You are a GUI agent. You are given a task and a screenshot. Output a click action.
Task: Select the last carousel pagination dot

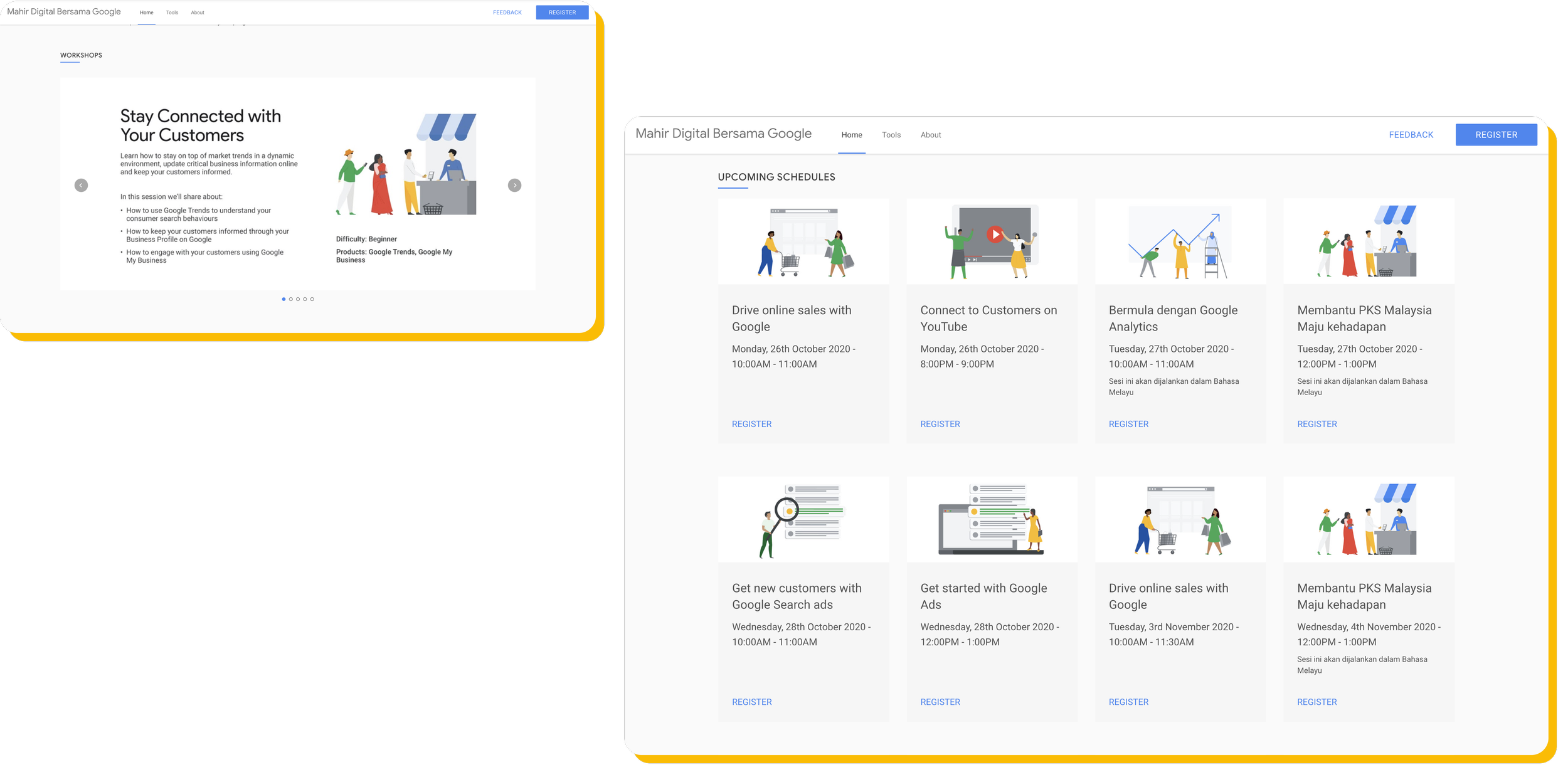pyautogui.click(x=312, y=299)
